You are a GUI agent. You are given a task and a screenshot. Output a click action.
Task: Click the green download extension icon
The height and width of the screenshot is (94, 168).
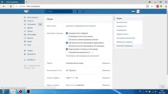[x=161, y=6]
